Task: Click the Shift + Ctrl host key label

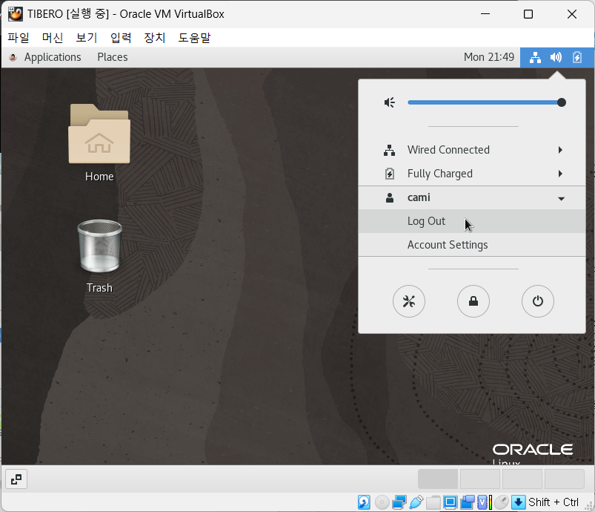Action: [x=554, y=502]
